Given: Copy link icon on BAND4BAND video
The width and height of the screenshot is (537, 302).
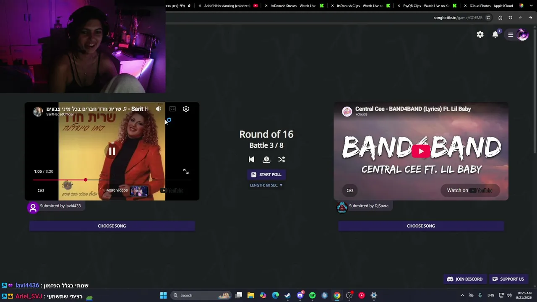Looking at the screenshot, I should coord(350,190).
